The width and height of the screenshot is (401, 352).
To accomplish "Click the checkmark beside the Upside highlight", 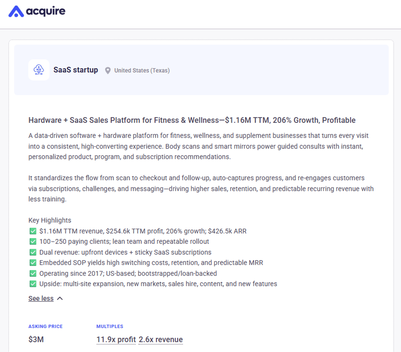I will 33,284.
